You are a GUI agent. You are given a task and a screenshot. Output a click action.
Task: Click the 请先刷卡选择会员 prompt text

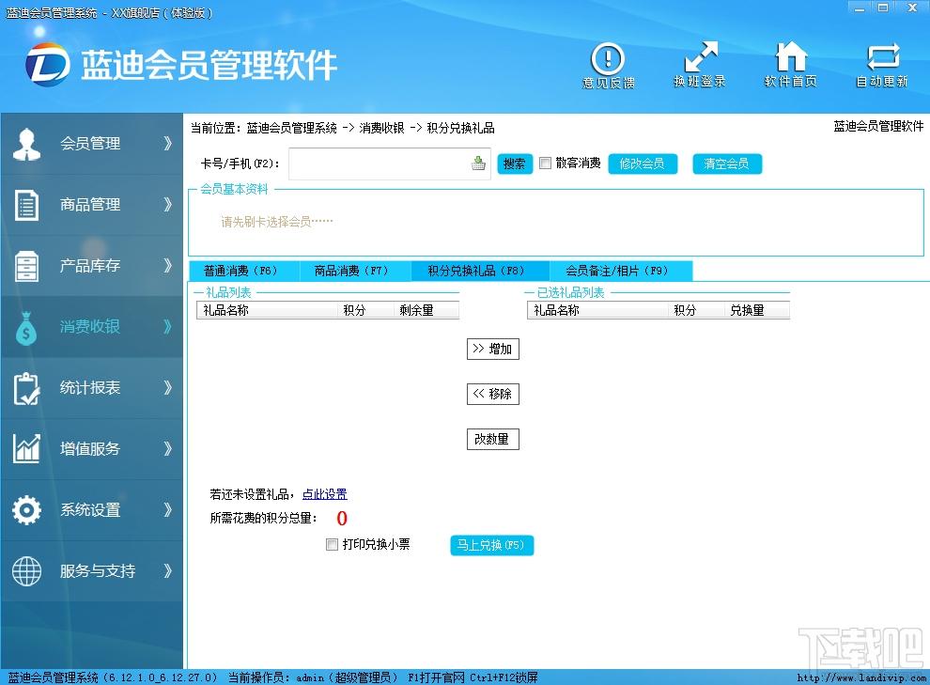tap(276, 222)
